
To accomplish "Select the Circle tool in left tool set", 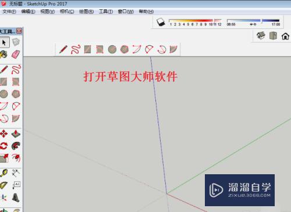I will point(3,94).
